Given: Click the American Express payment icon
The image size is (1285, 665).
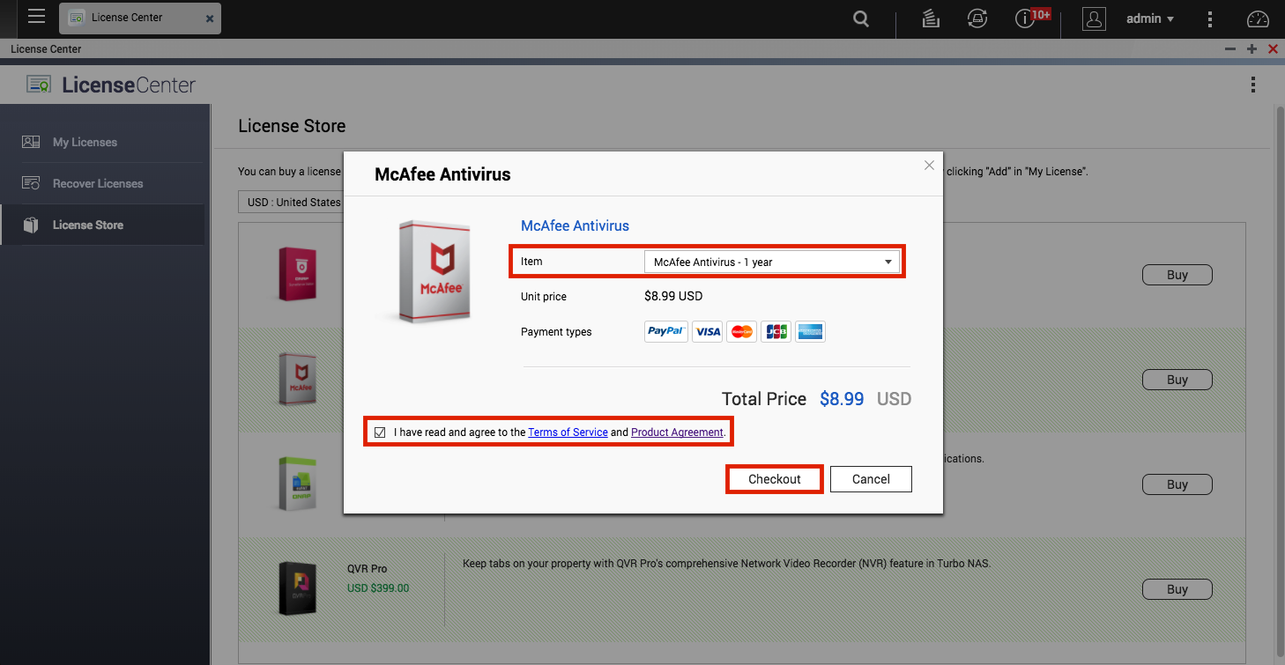Looking at the screenshot, I should point(810,332).
